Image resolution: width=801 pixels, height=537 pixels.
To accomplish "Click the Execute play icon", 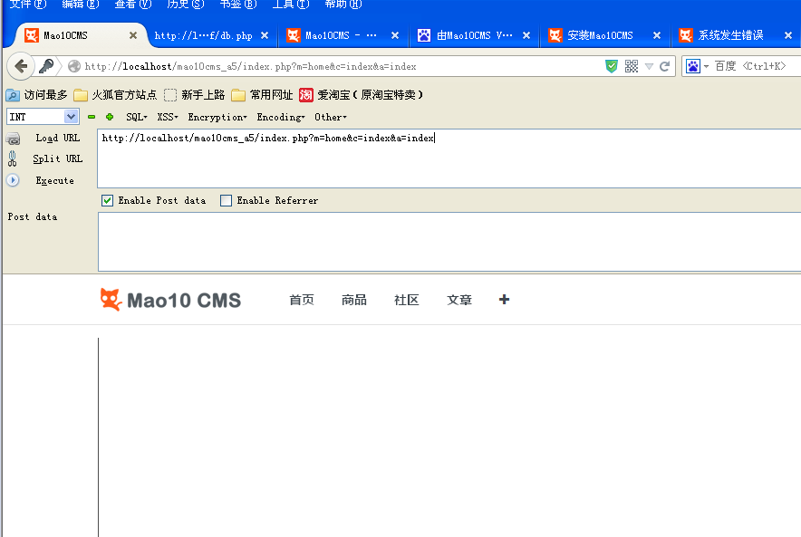I will (13, 180).
